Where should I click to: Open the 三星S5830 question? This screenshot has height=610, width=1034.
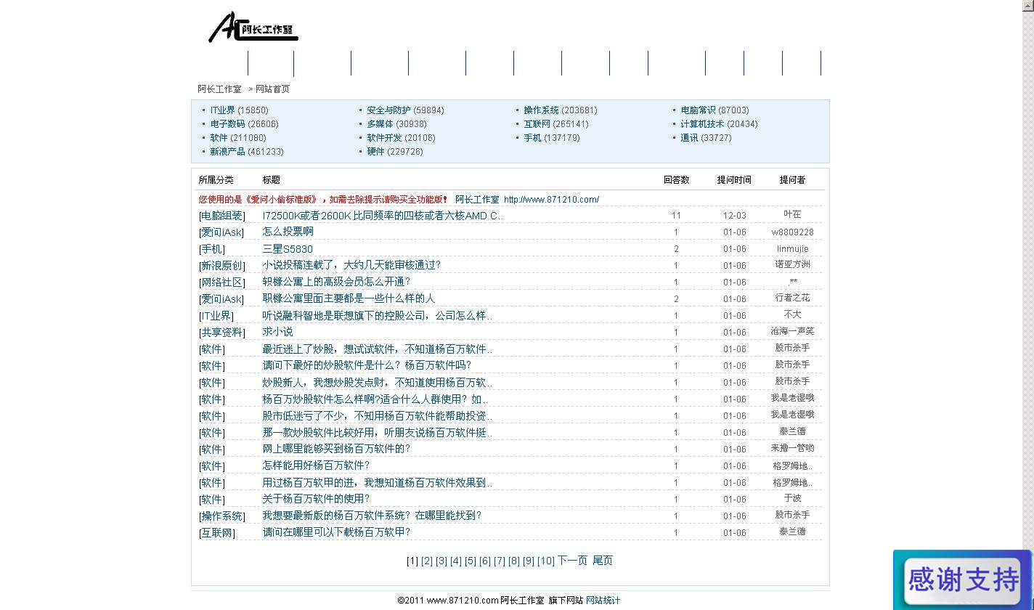[x=288, y=249]
